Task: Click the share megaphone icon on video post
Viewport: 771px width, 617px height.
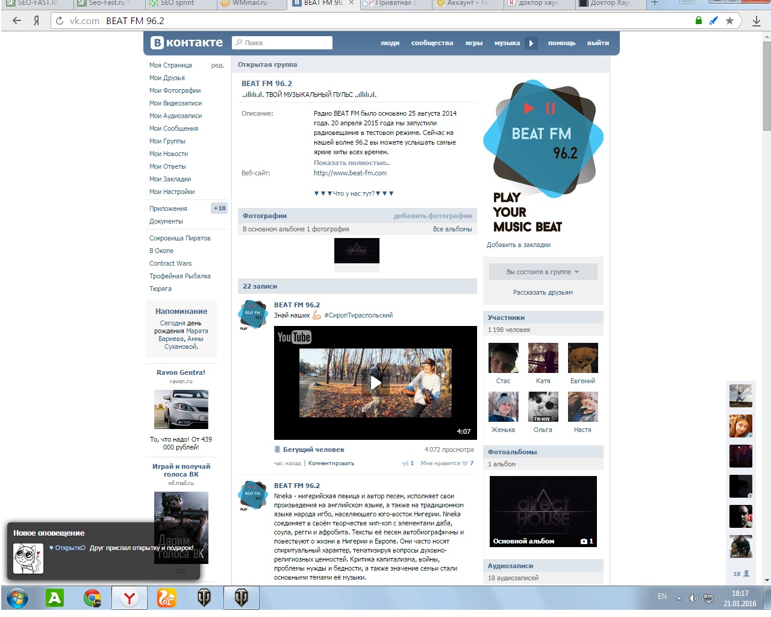Action: [x=405, y=463]
